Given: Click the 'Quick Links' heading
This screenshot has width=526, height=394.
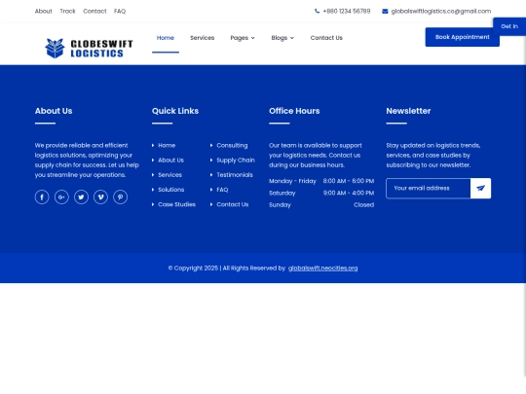Looking at the screenshot, I should pyautogui.click(x=175, y=111).
